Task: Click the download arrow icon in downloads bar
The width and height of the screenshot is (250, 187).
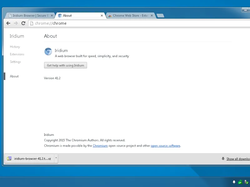Action: tap(223, 159)
